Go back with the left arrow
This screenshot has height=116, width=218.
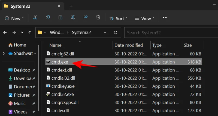(5, 32)
